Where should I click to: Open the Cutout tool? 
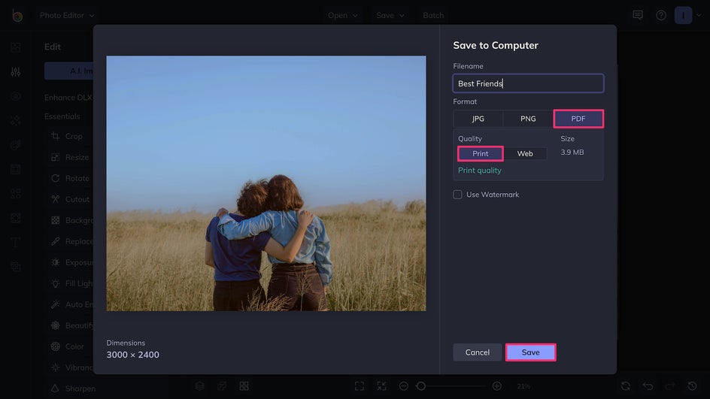click(x=69, y=199)
